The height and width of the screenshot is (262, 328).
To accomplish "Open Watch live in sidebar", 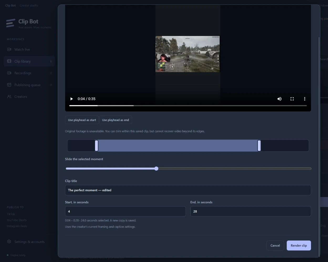I will [29, 49].
